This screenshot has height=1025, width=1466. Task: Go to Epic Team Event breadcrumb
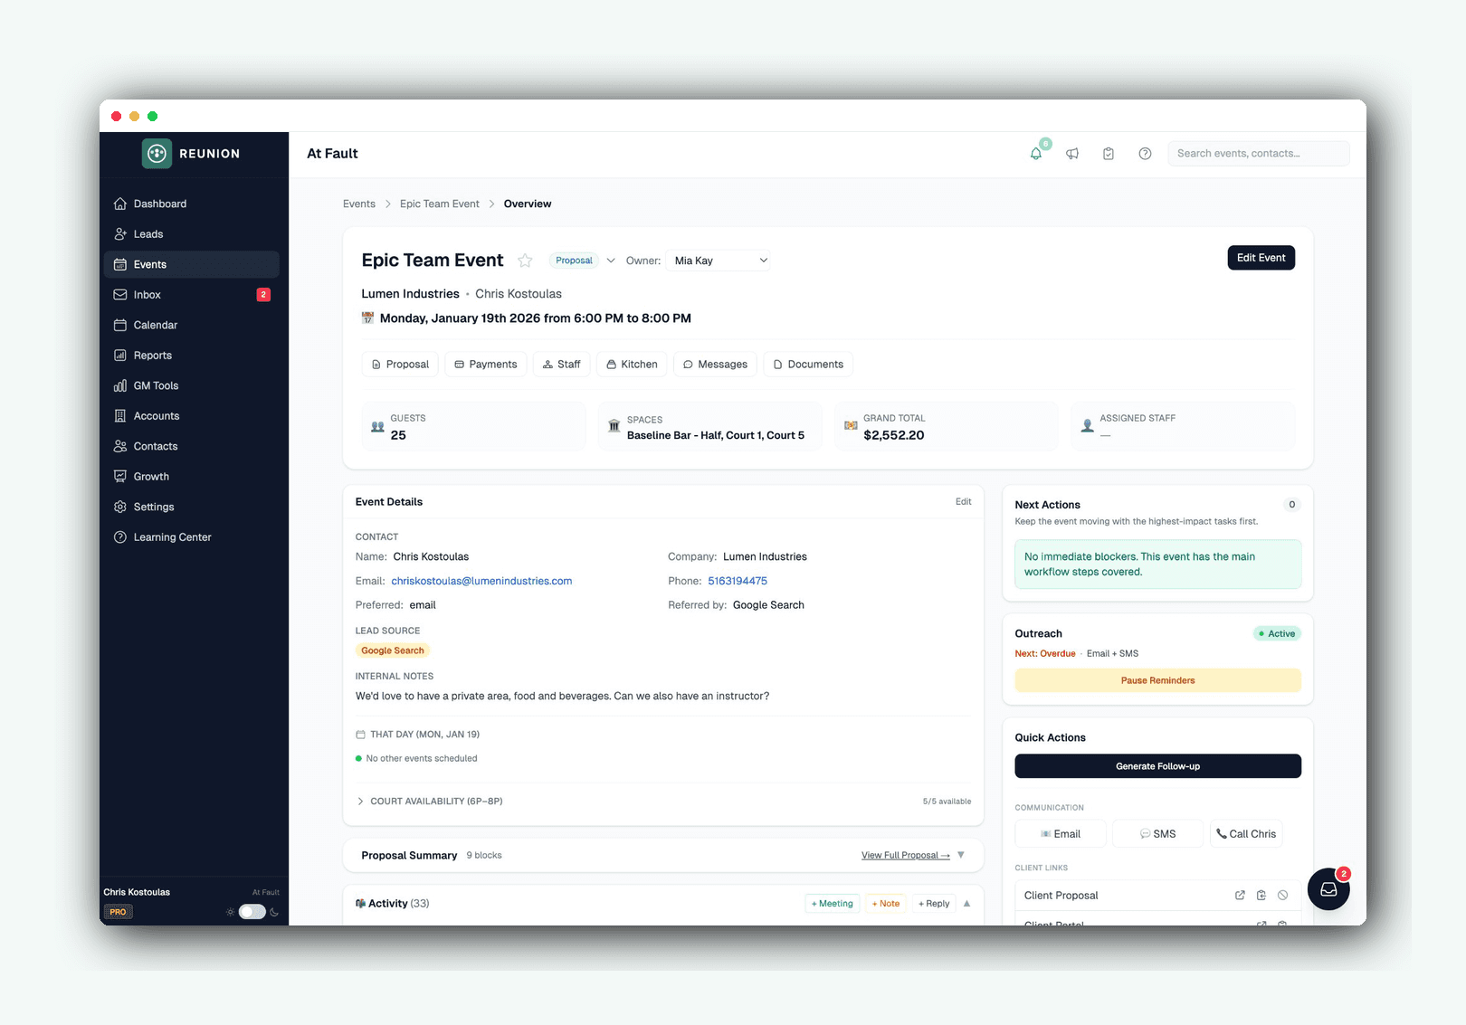click(x=440, y=204)
